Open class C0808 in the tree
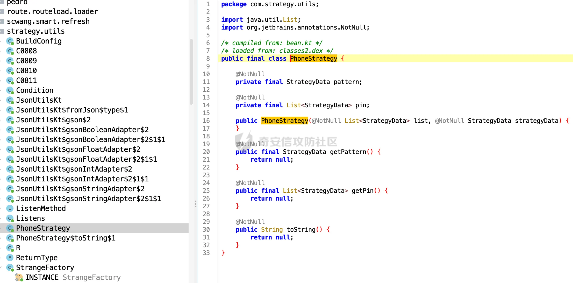573x283 pixels. tap(26, 51)
